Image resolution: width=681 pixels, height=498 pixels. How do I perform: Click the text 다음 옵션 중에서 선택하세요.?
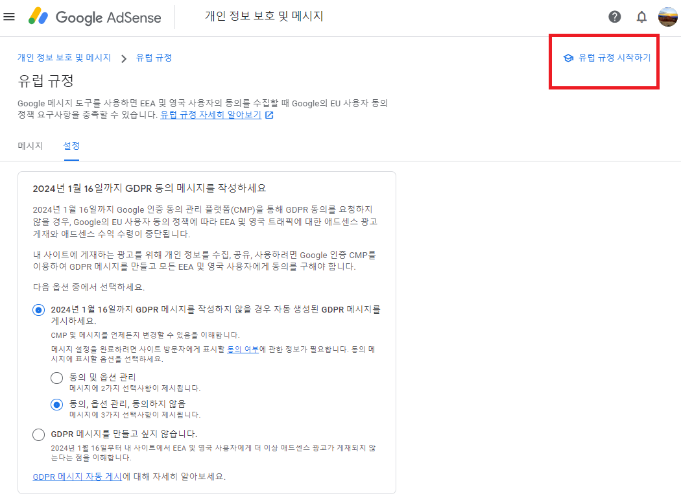89,287
